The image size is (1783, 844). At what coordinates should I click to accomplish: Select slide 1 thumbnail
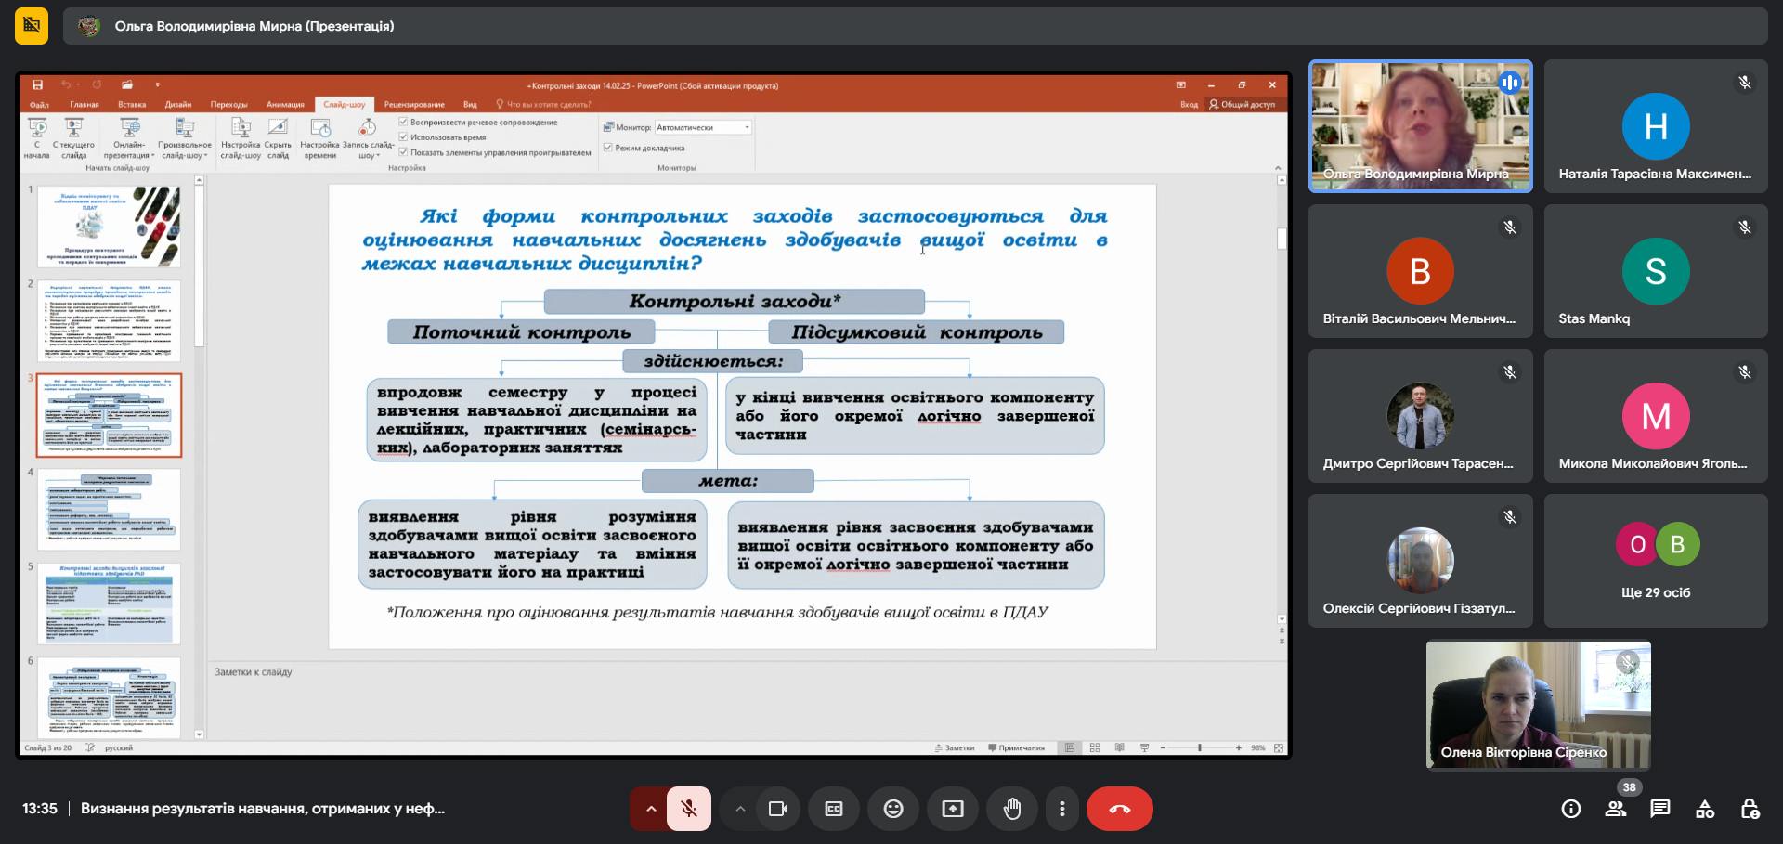pyautogui.click(x=109, y=226)
